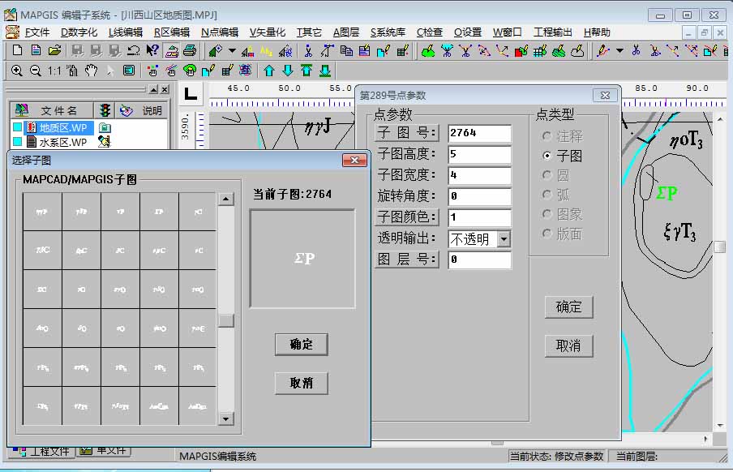Click the symbol grid scroll-down arrow

point(225,418)
